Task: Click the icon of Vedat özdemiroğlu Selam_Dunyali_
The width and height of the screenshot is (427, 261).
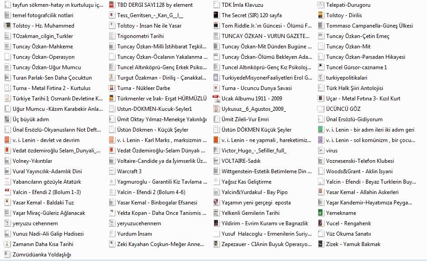Action: click(x=7, y=150)
